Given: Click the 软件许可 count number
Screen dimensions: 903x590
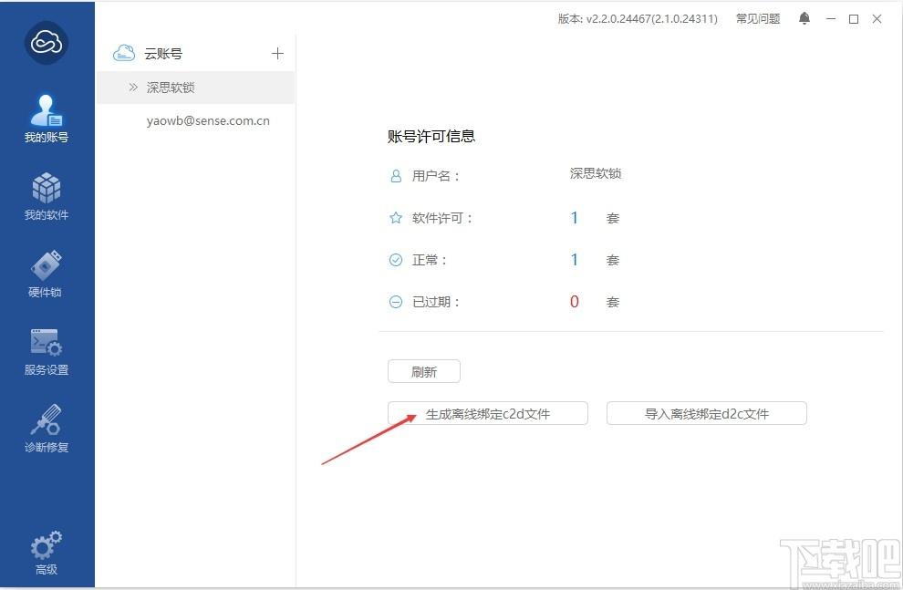Looking at the screenshot, I should pyautogui.click(x=575, y=218).
